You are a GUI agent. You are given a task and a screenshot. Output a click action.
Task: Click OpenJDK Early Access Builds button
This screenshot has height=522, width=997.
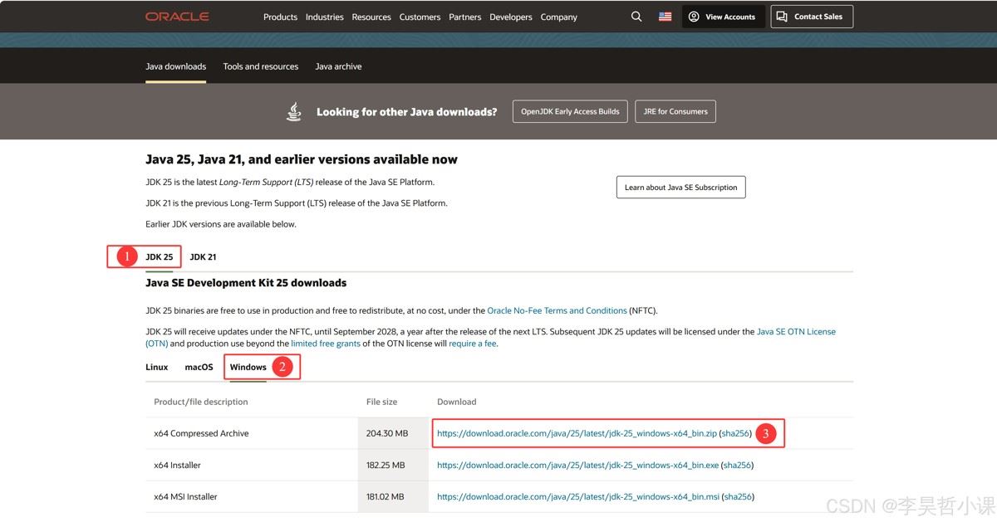point(570,111)
